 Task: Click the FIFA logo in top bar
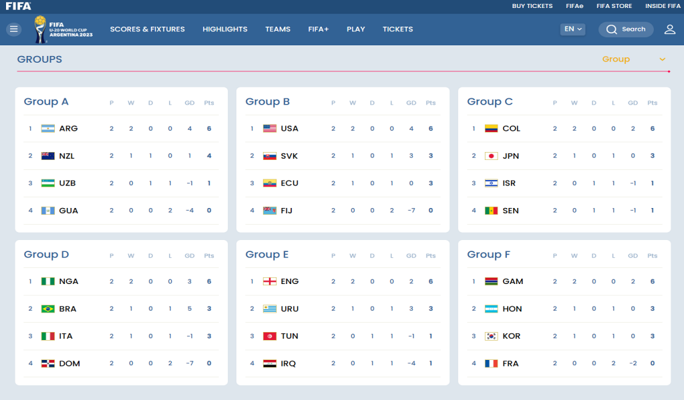tap(18, 6)
